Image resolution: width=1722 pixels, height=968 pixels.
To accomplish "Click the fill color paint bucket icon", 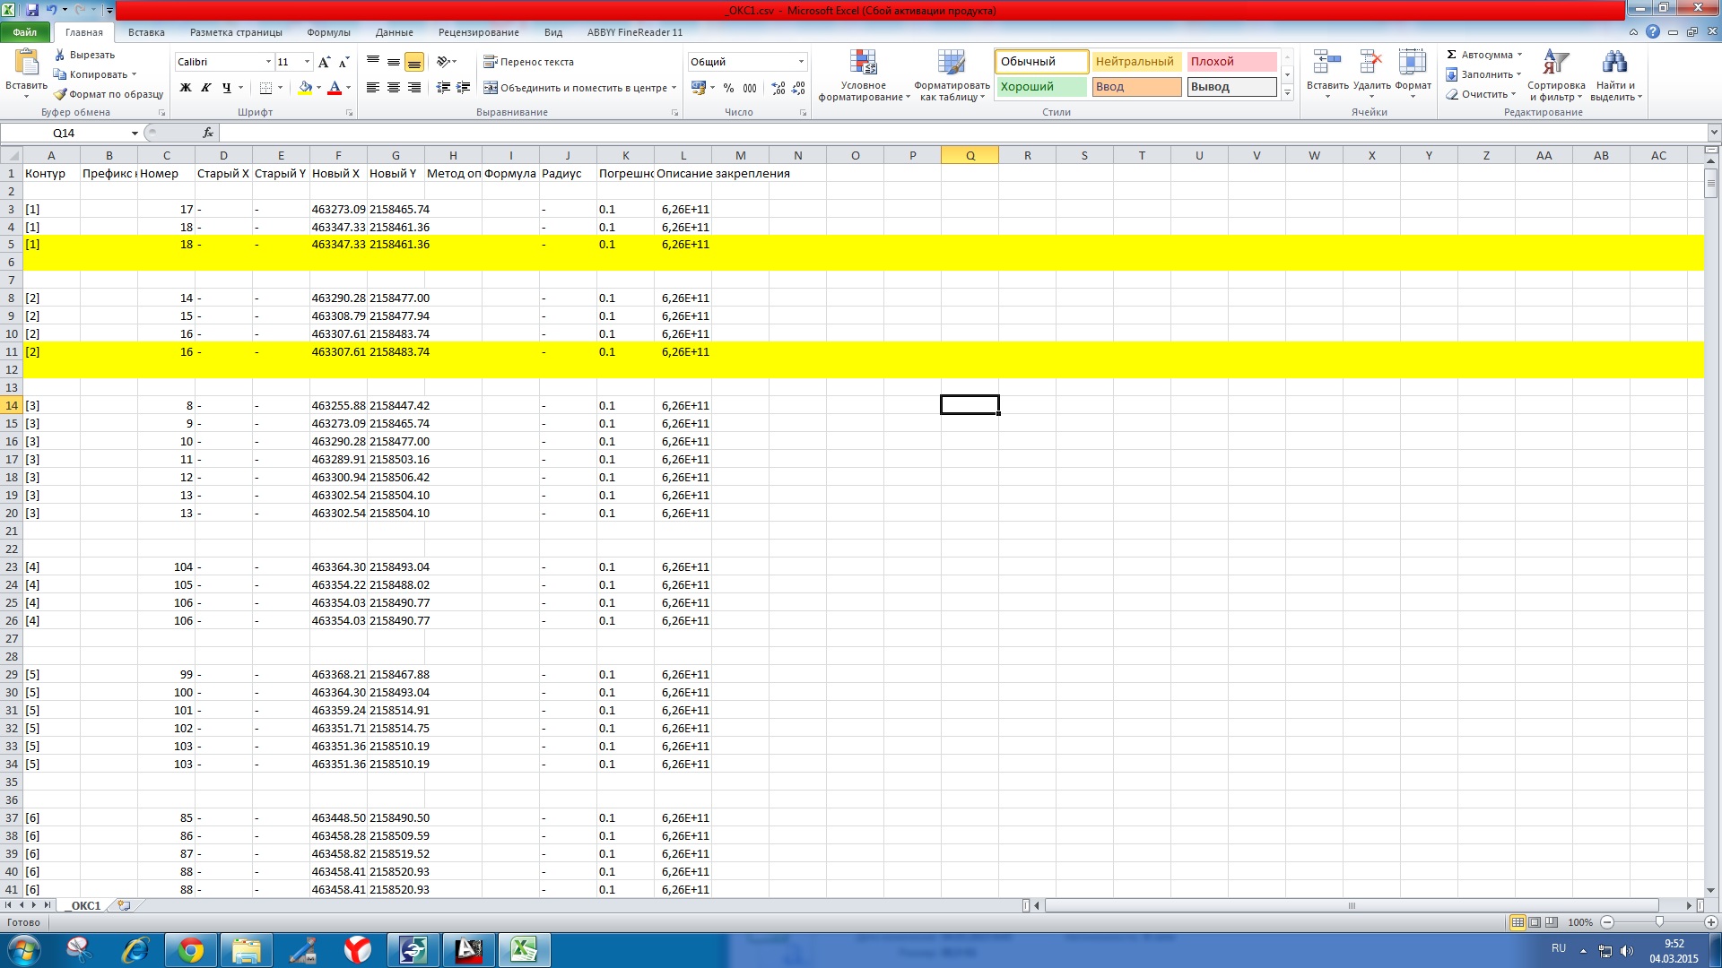I will (x=305, y=88).
